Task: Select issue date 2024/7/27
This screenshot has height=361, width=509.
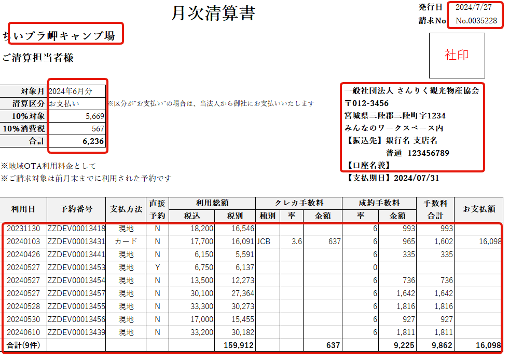Action: click(x=473, y=7)
